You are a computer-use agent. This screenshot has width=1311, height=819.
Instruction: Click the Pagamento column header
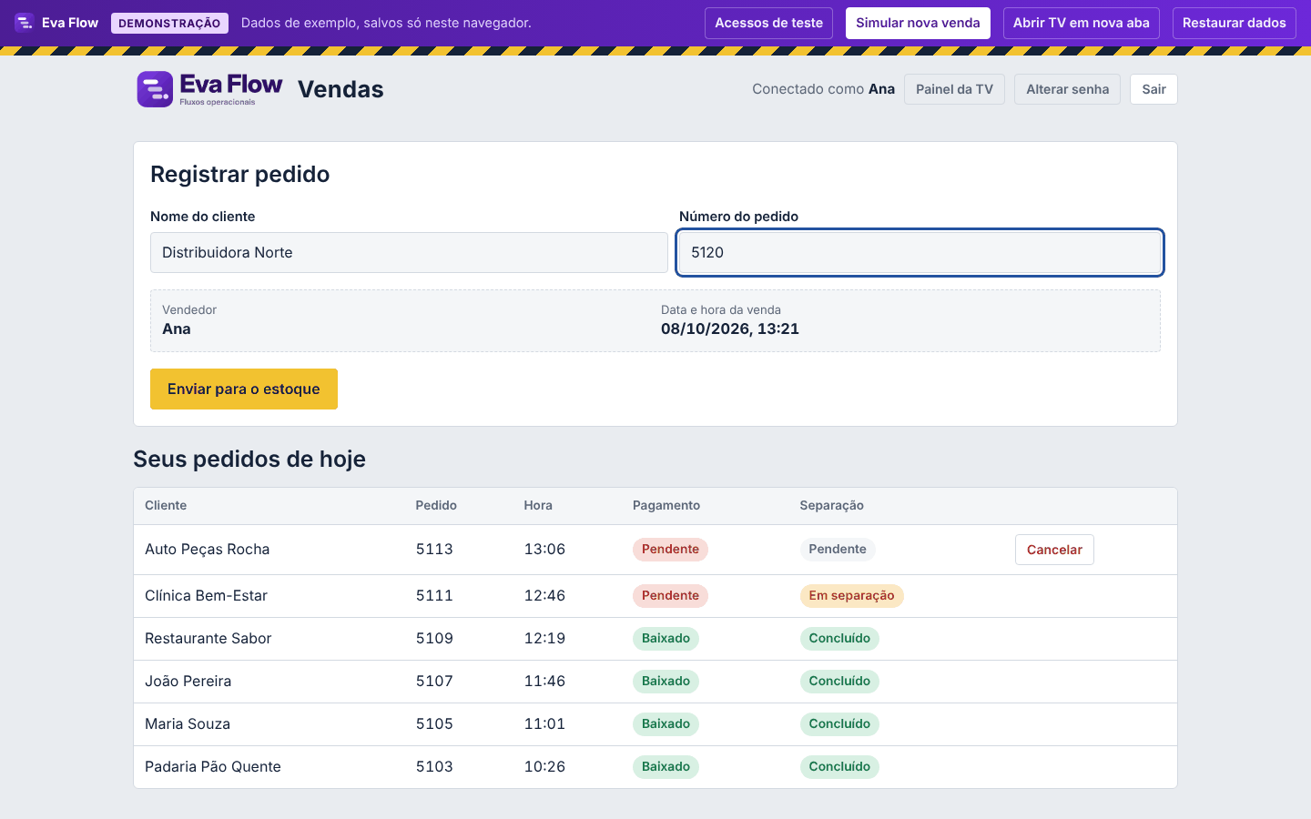pos(666,506)
